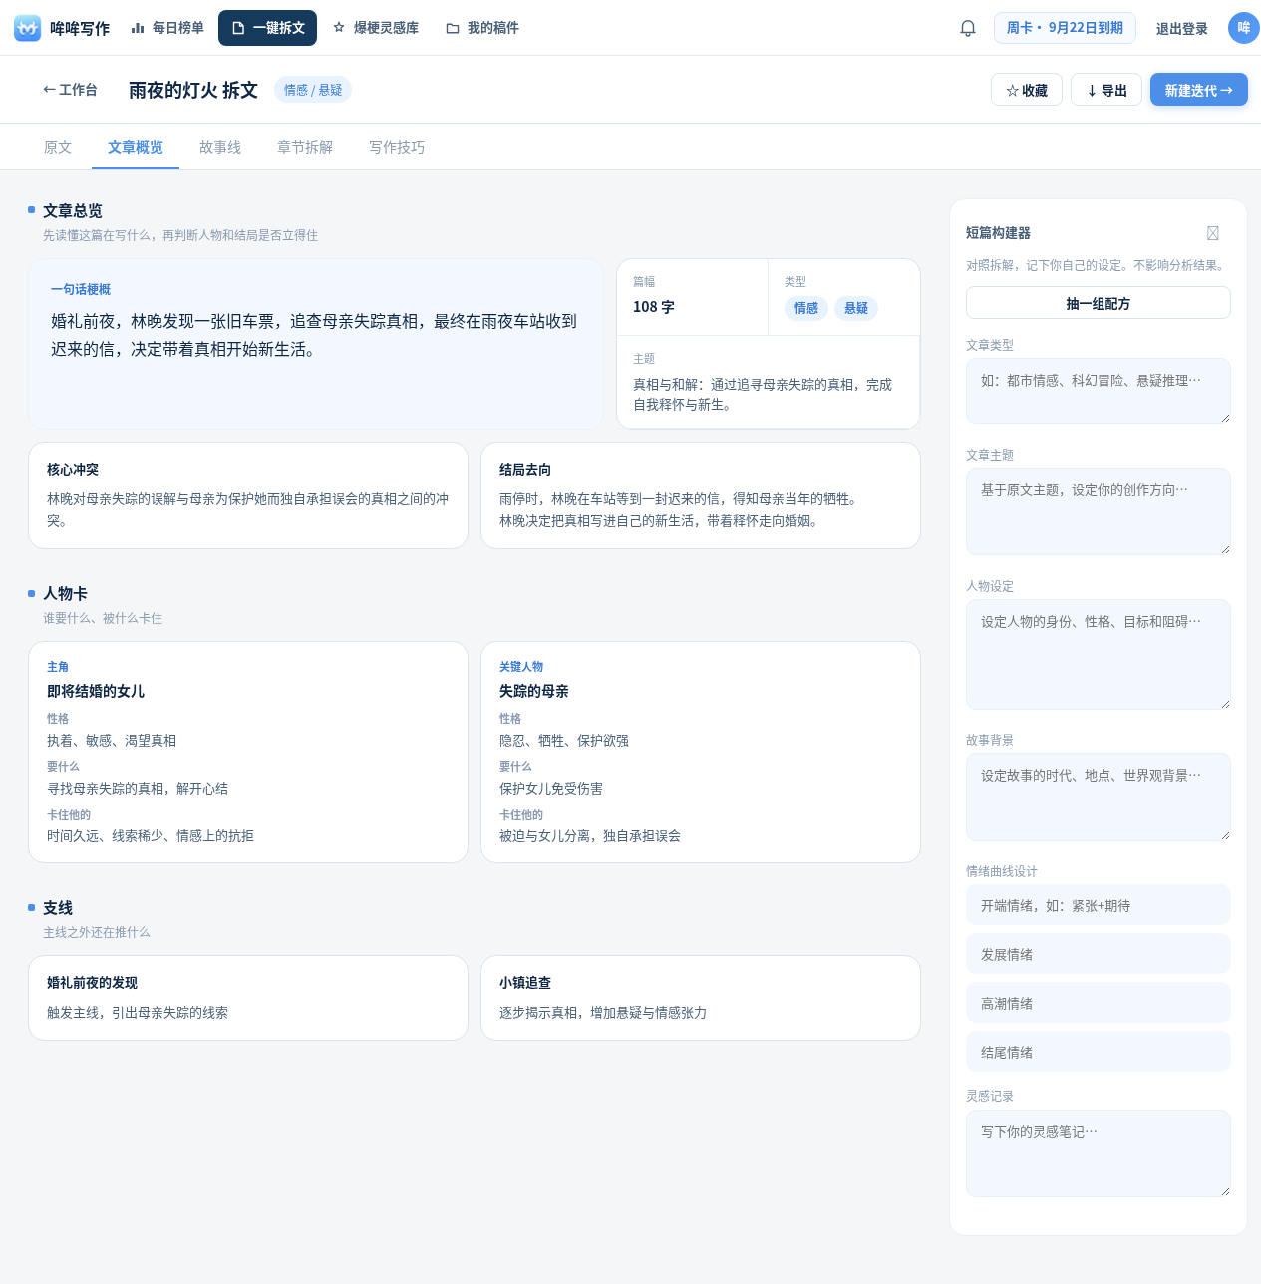
Task: Open the 章节拆解 tab
Action: coord(305,147)
